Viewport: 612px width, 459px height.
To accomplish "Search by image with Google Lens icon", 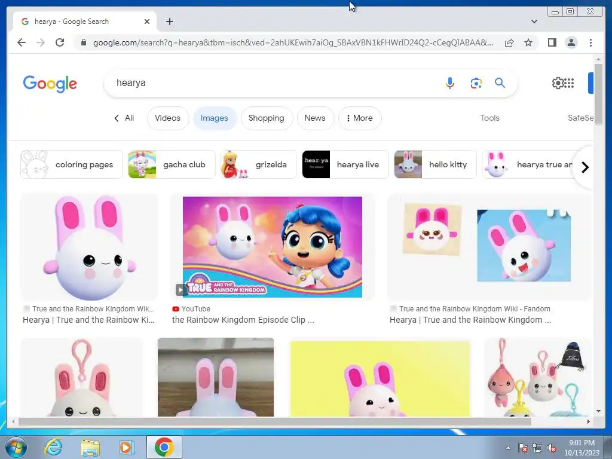I will (476, 82).
